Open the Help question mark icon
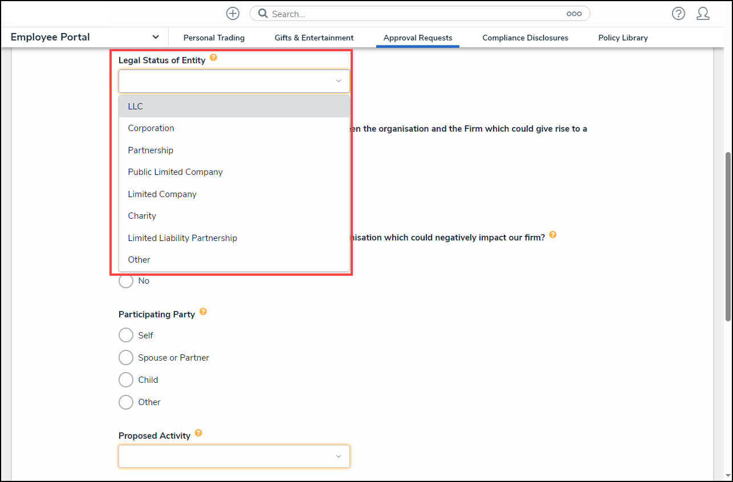Screen dimensions: 733x482 tap(678, 14)
